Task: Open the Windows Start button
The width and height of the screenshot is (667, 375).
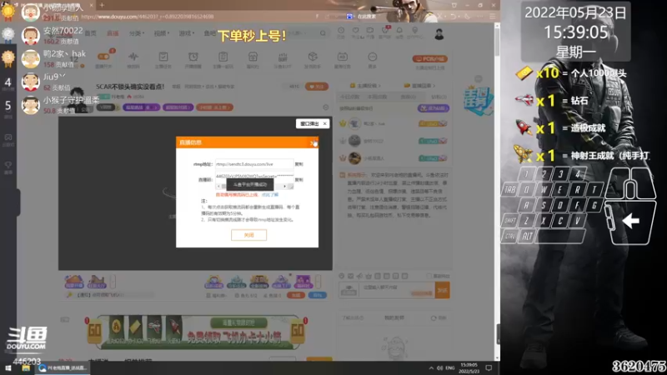Action: (8, 368)
